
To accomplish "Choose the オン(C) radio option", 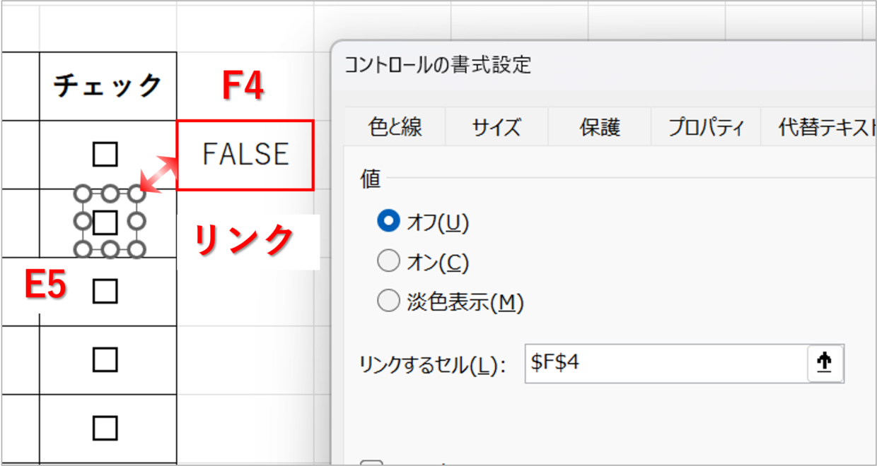I will click(x=389, y=262).
